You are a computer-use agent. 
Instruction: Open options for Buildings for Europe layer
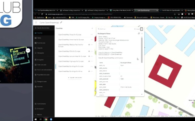pyautogui.click(x=92, y=66)
